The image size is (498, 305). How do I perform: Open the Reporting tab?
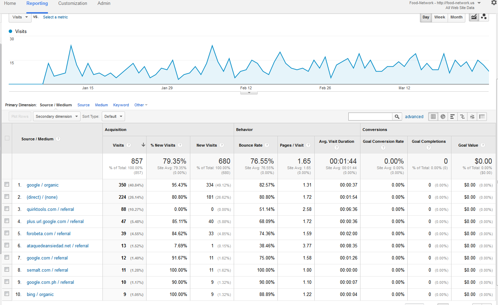tap(37, 3)
